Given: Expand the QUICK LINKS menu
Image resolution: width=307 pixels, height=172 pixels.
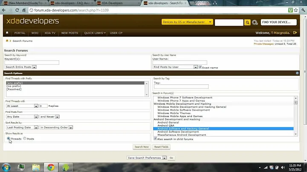Looking at the screenshot, I should point(95,33).
